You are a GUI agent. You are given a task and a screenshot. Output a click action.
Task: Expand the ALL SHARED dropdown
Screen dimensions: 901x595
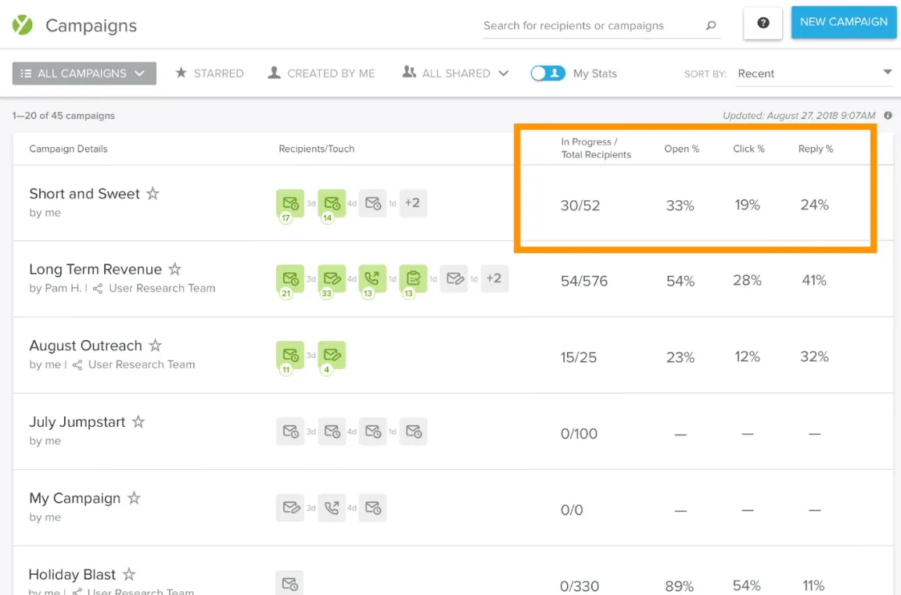pyautogui.click(x=455, y=73)
